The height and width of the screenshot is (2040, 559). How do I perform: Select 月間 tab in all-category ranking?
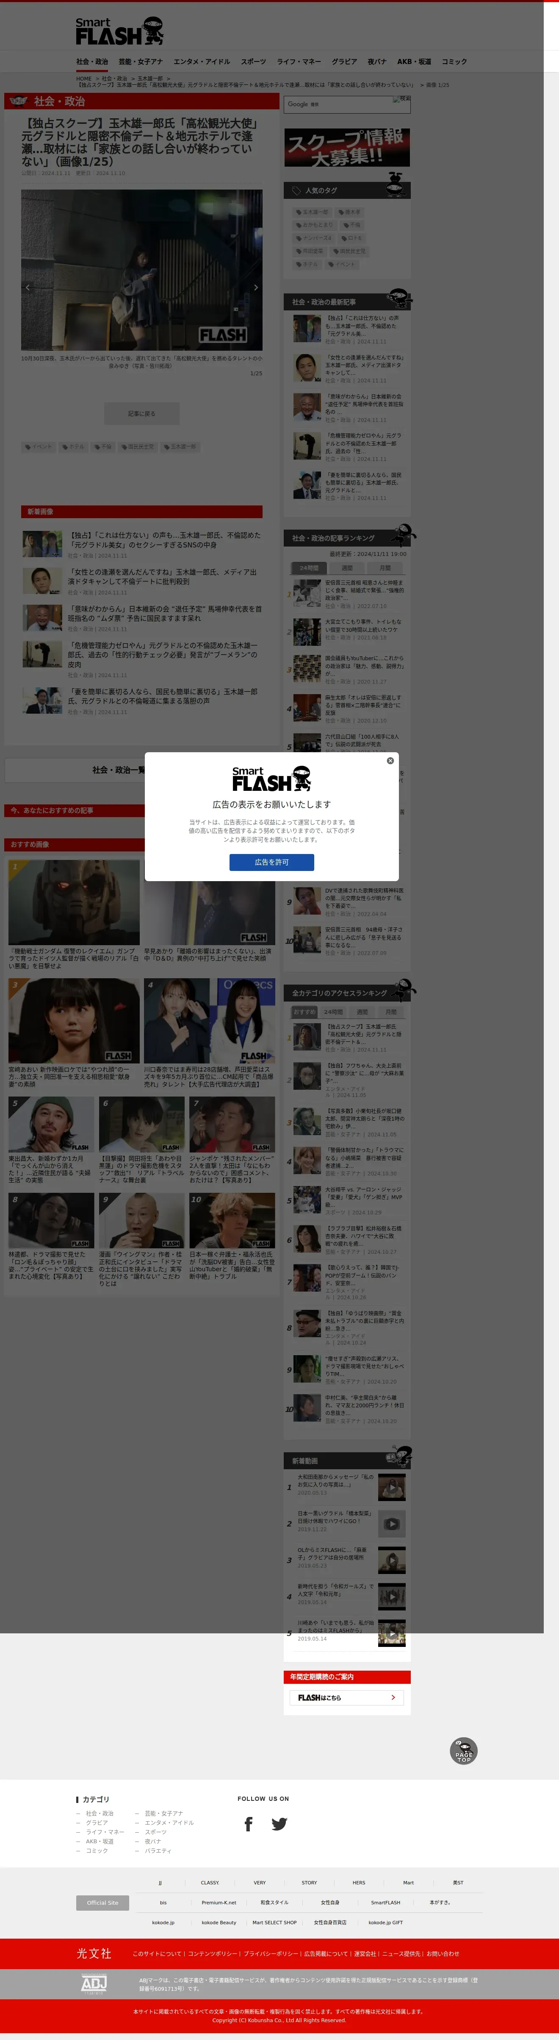pos(390,1012)
